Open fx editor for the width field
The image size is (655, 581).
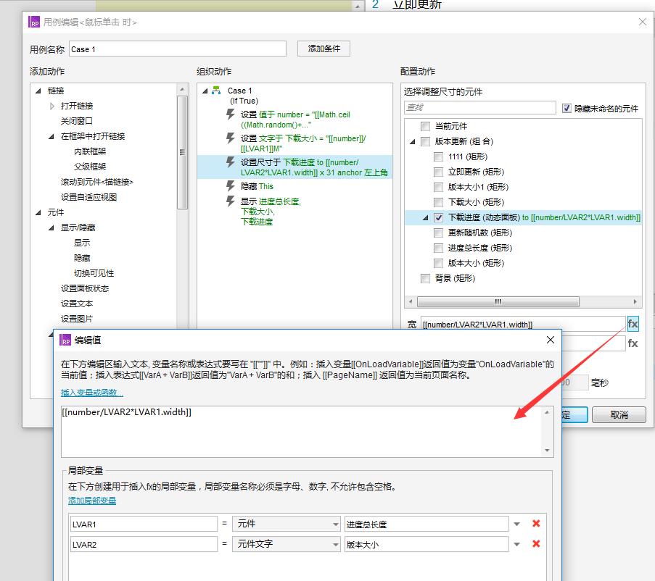633,324
